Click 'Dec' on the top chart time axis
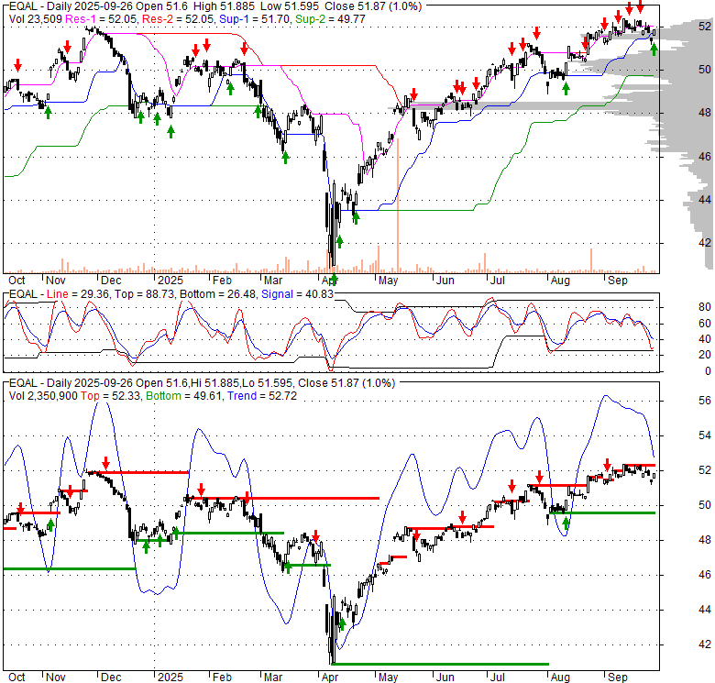This screenshot has width=715, height=683. click(x=111, y=281)
